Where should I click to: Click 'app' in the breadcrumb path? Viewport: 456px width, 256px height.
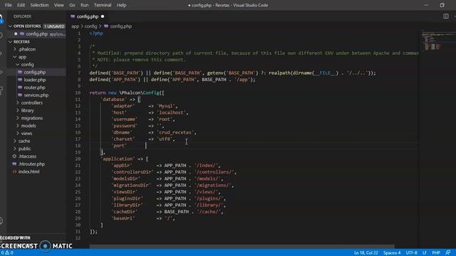(x=75, y=26)
